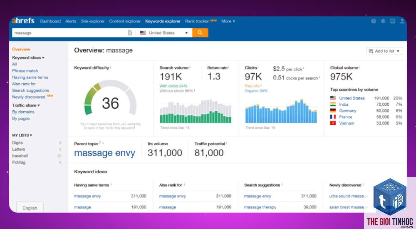Open Having same terms in sidebar
Screen dimensions: 416x229
[x=30, y=77]
